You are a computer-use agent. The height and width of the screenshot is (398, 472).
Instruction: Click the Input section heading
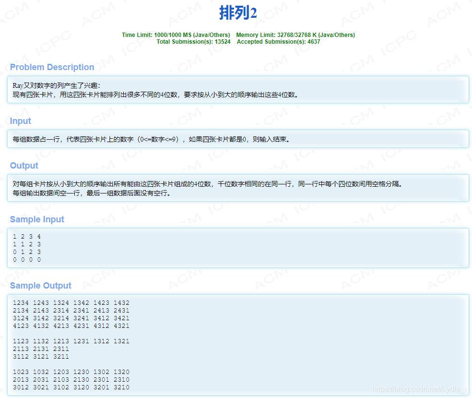[21, 121]
